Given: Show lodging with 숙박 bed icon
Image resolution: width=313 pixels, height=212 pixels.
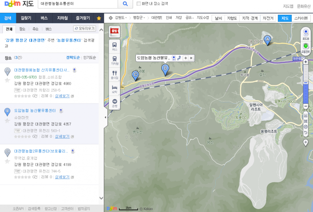Looking at the screenshot, I should click(115, 89).
